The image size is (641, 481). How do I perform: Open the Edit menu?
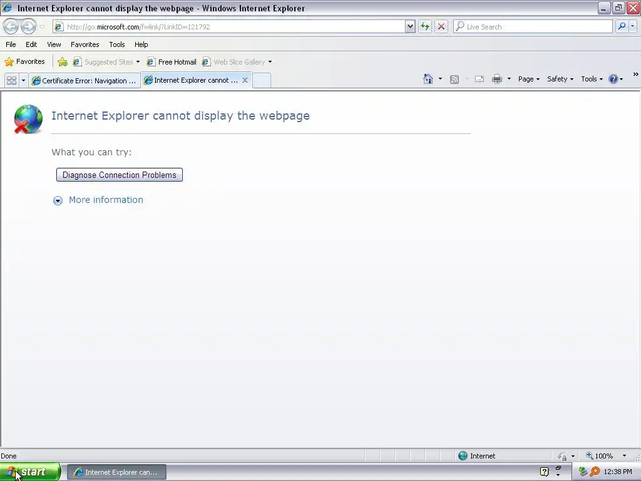click(x=31, y=44)
